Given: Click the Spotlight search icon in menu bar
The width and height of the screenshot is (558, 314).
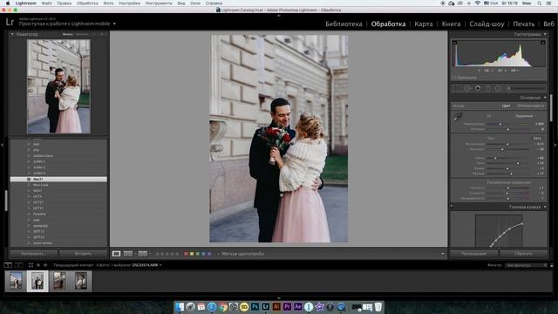Looking at the screenshot, I should click(540, 3).
